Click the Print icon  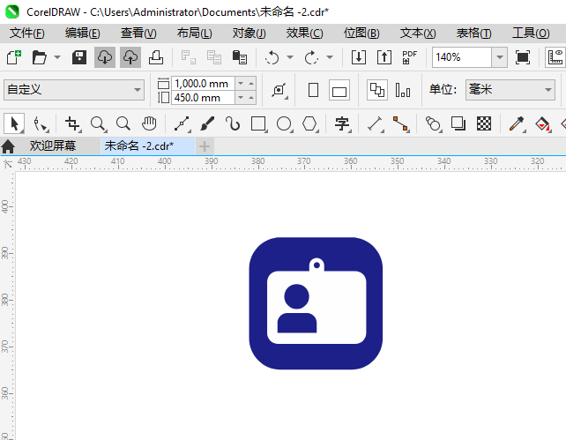[x=156, y=57]
